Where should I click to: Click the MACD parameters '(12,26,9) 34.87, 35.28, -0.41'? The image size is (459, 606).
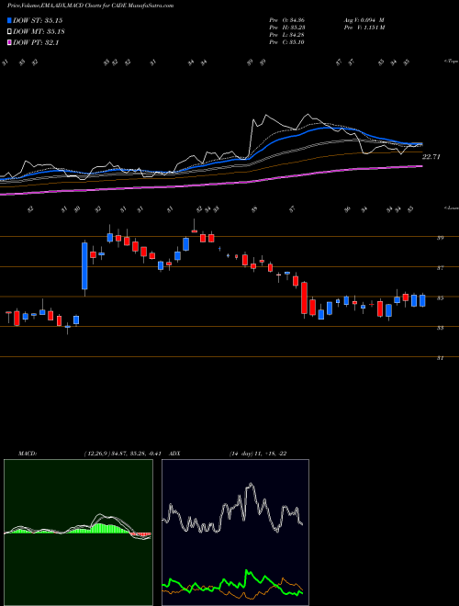tap(125, 454)
